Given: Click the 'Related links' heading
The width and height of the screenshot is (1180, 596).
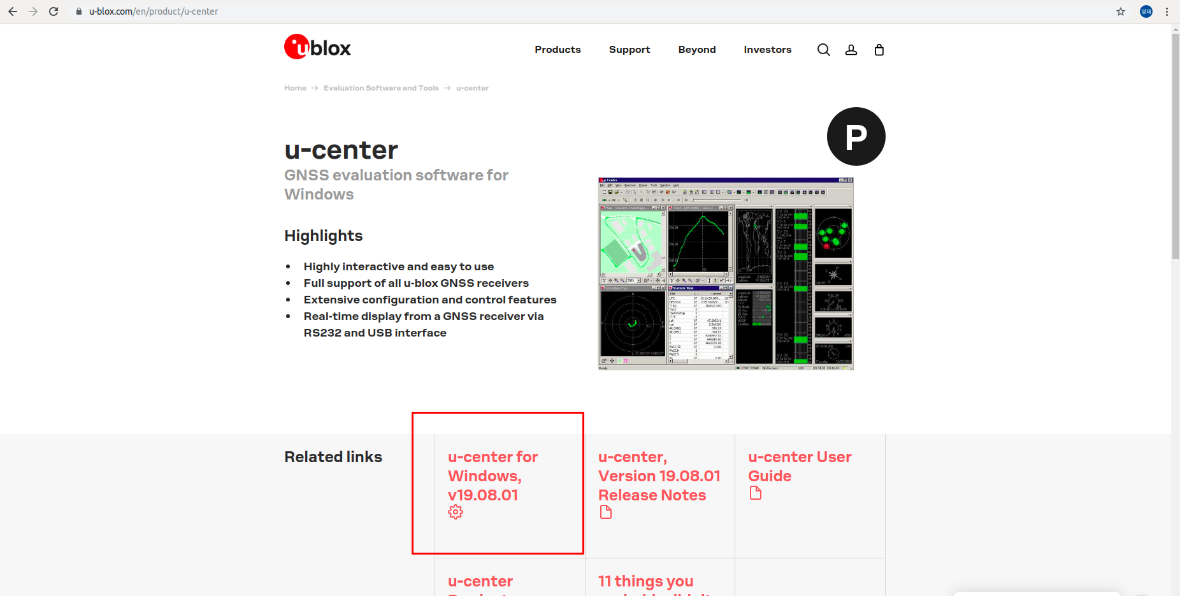Looking at the screenshot, I should click(x=333, y=457).
